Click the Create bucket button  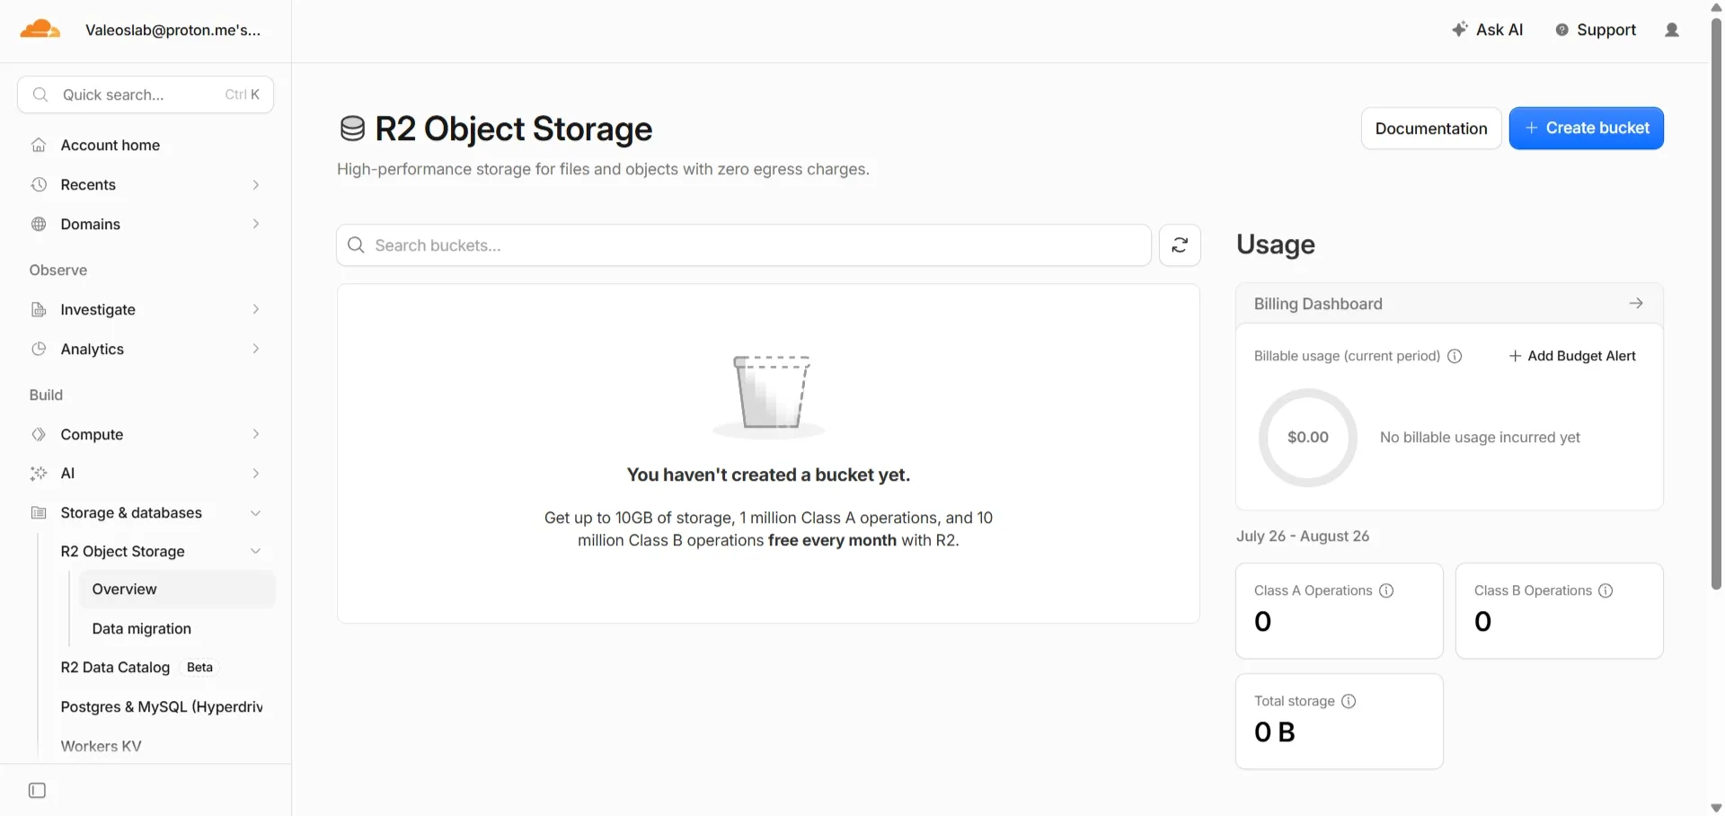[1586, 129]
